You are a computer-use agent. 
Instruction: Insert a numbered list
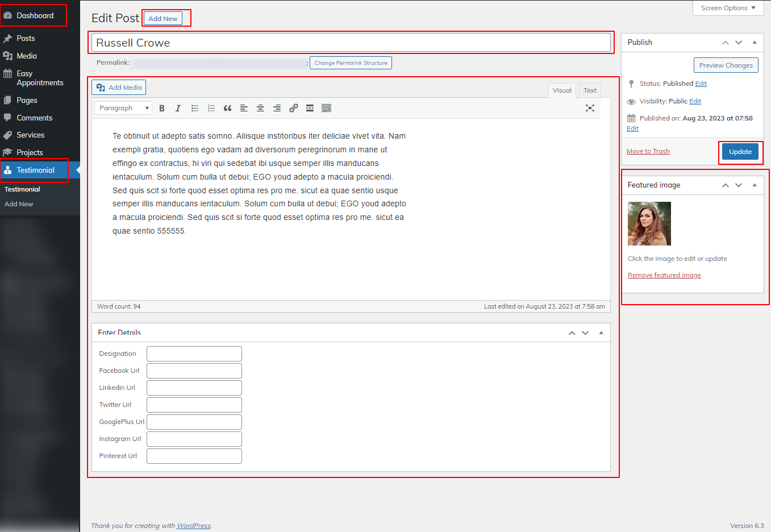211,108
